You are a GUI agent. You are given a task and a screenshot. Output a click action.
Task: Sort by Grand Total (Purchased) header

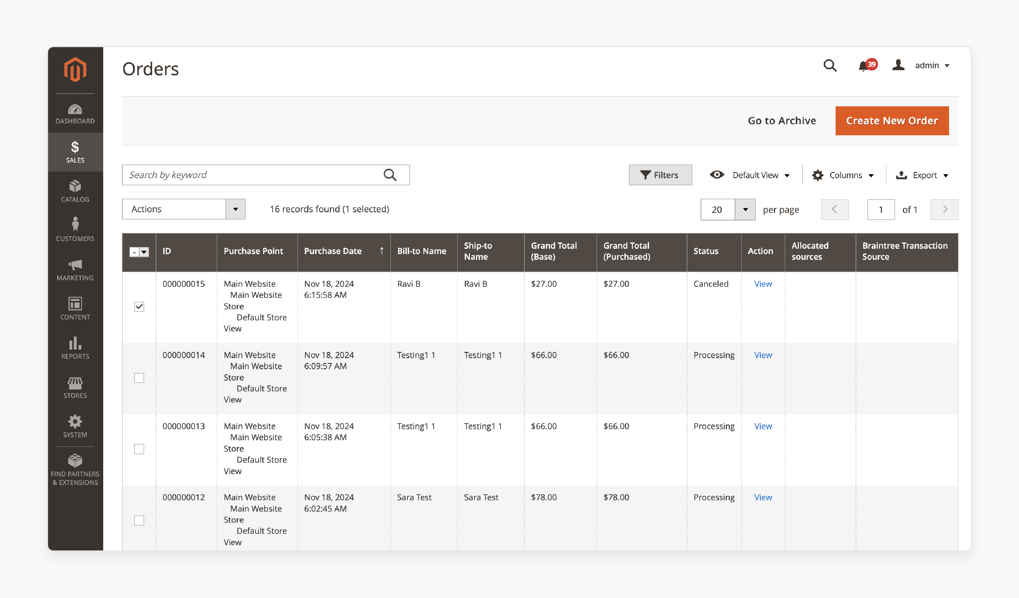[642, 252]
